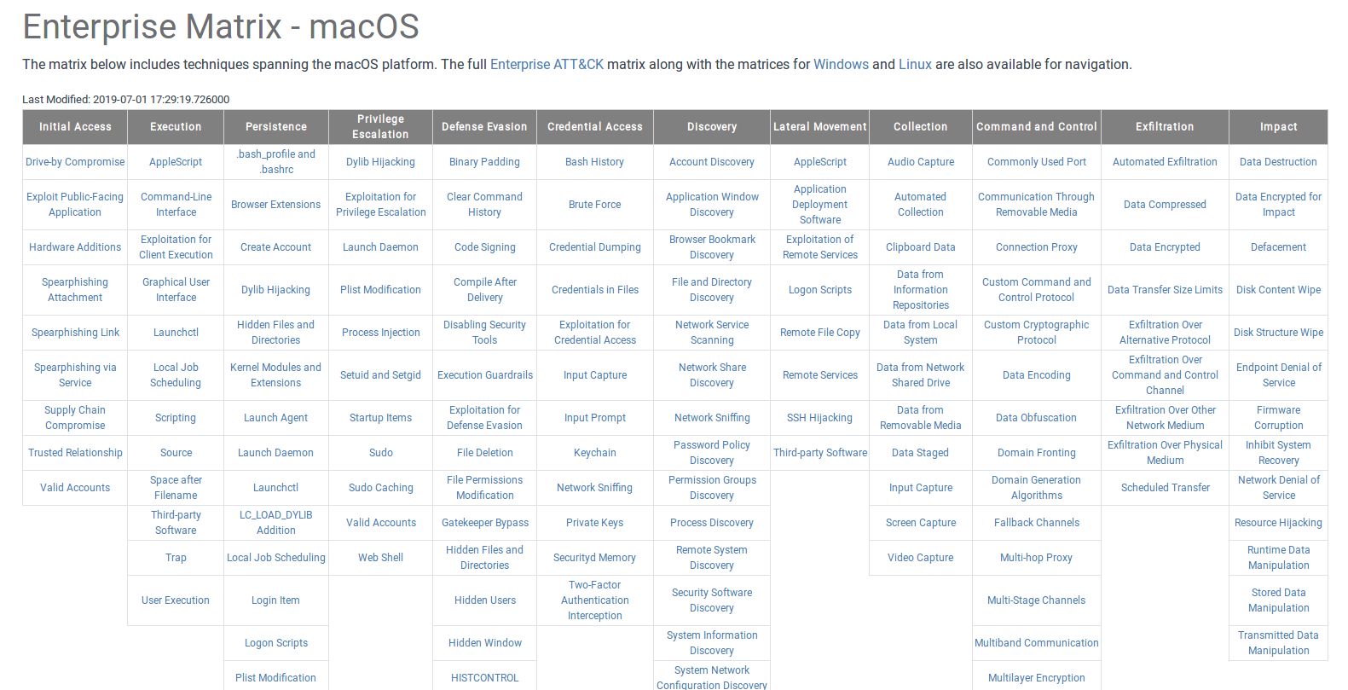This screenshot has height=690, width=1348.
Task: Click SSH Hijacking technique
Action: (x=820, y=417)
